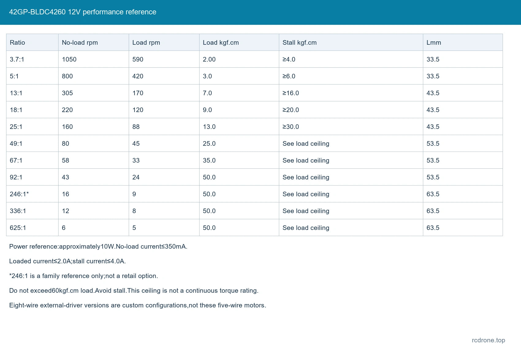Screen dimensions: 521x346
Task: Click the 88 load rpm value
Action: click(x=136, y=127)
